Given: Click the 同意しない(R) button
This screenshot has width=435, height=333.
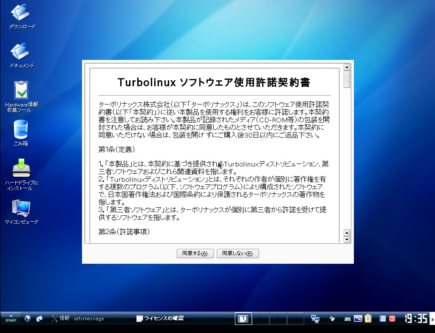Looking at the screenshot, I should pyautogui.click(x=237, y=254).
